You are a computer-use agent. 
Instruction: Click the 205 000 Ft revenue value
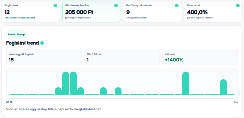[79, 12]
